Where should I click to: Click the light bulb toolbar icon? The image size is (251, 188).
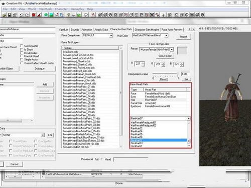click(69, 15)
